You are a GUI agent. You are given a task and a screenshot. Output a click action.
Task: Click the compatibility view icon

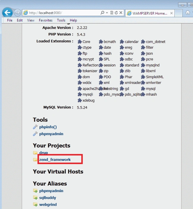[112, 13]
